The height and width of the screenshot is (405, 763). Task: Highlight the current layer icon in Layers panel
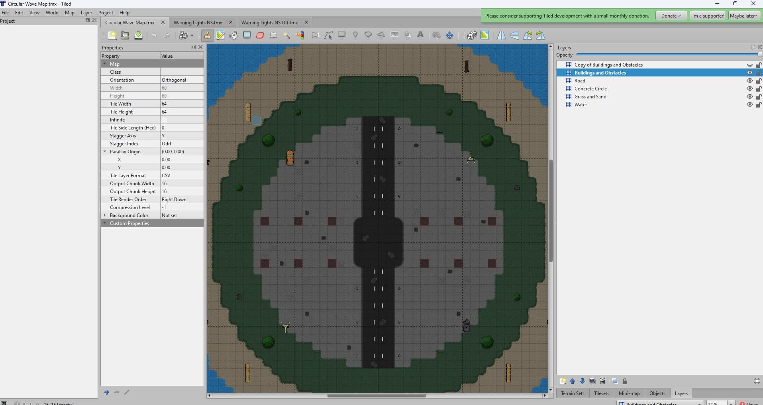[x=757, y=381]
